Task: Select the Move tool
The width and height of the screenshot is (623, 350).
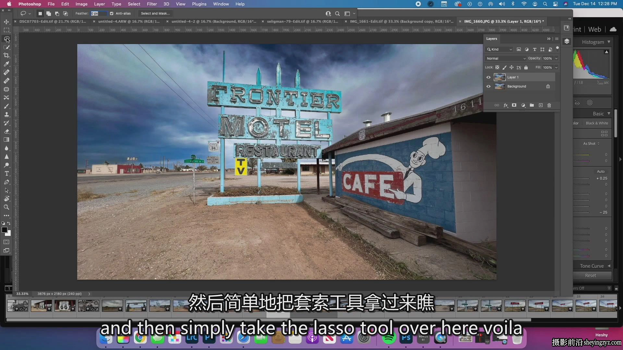Action: point(6,22)
